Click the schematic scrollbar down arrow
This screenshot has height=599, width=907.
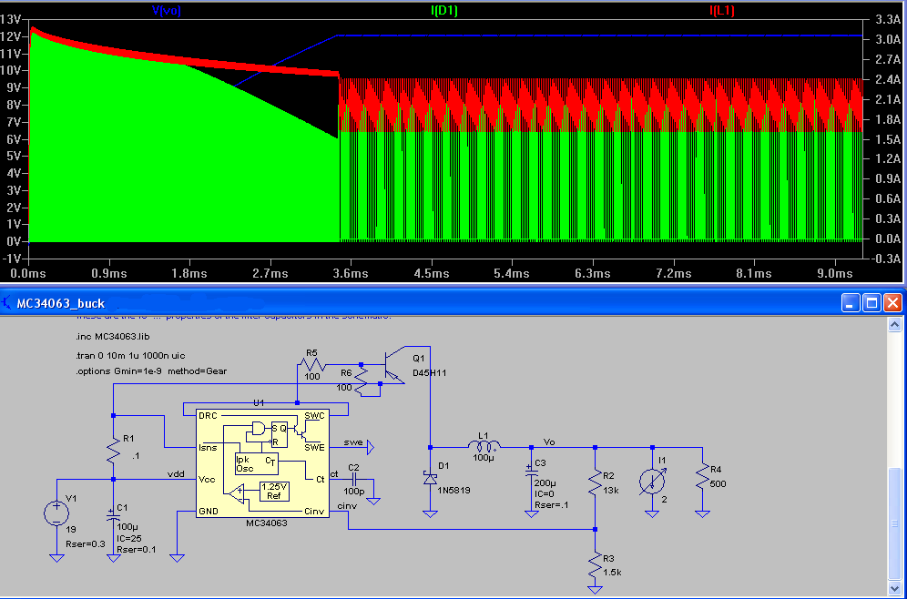pyautogui.click(x=895, y=587)
